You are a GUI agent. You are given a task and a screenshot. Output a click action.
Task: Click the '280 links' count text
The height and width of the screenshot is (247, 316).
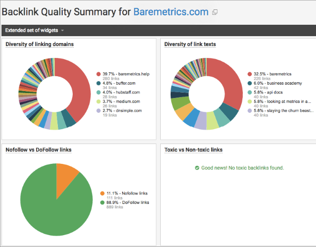coord(111,79)
